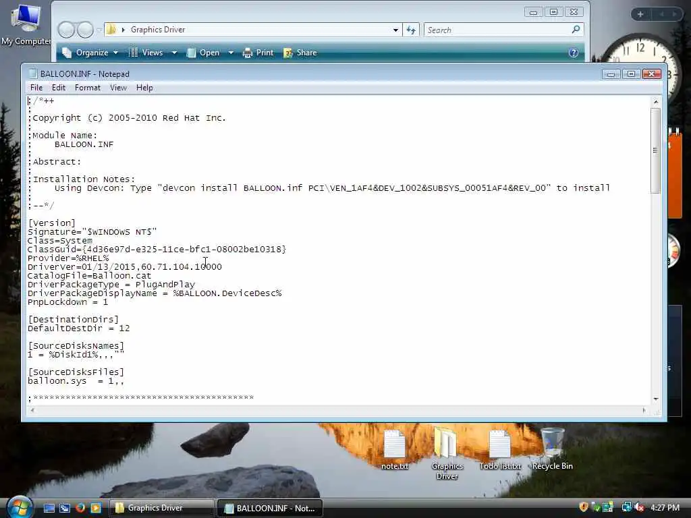Image resolution: width=691 pixels, height=518 pixels.
Task: Open the address bar history dropdown
Action: (395, 30)
